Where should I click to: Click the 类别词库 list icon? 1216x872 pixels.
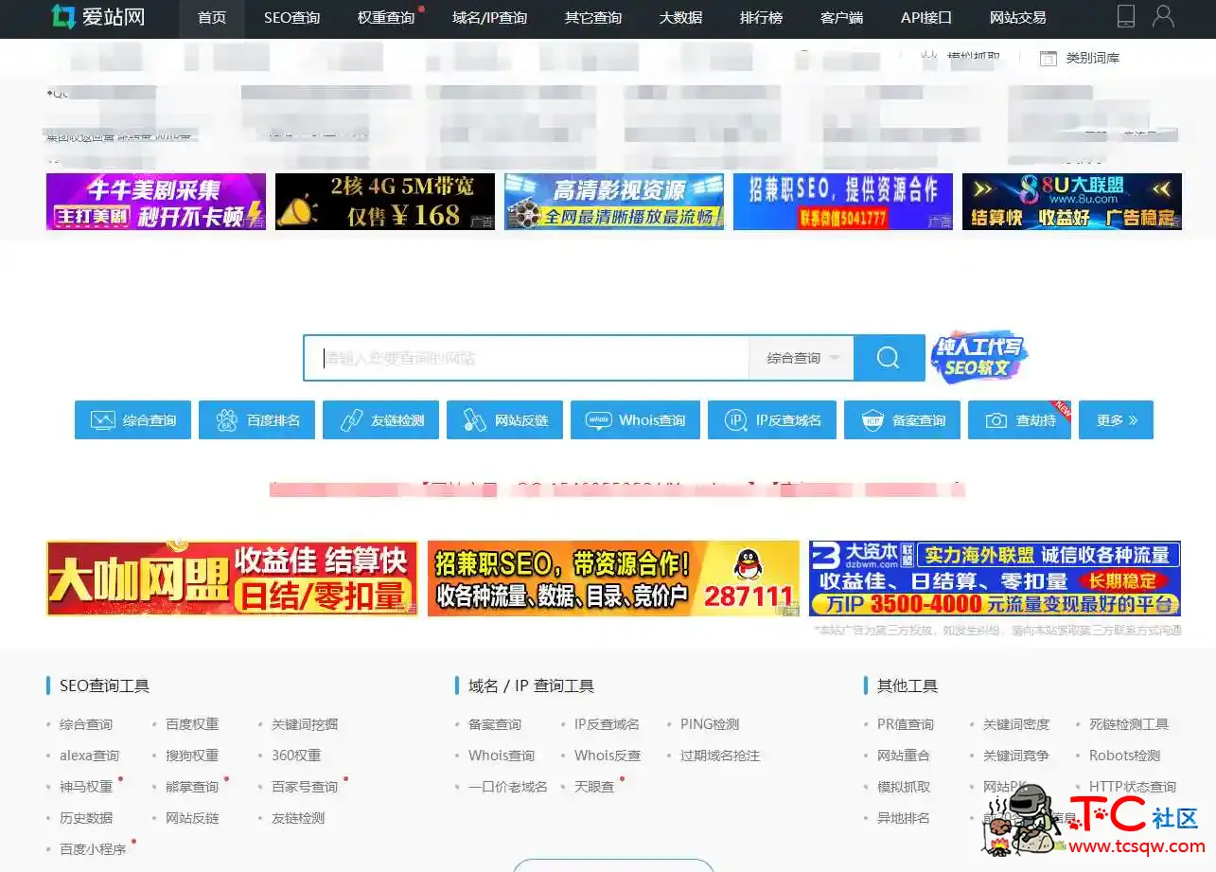(x=1048, y=58)
